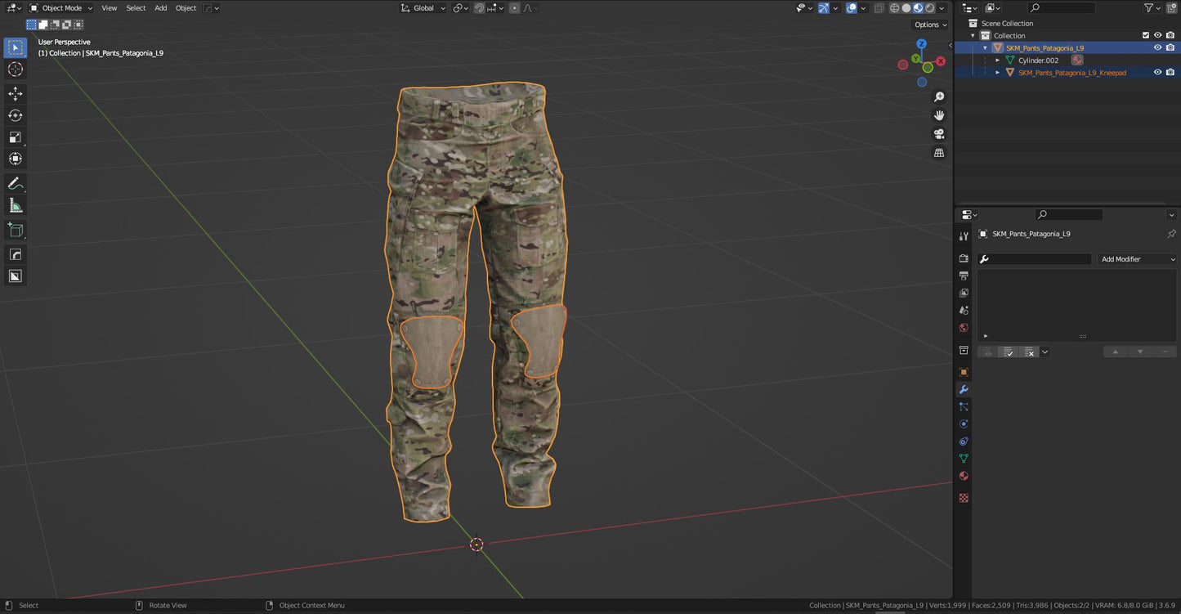Switch to solid viewport shading
This screenshot has width=1181, height=614.
pos(906,8)
